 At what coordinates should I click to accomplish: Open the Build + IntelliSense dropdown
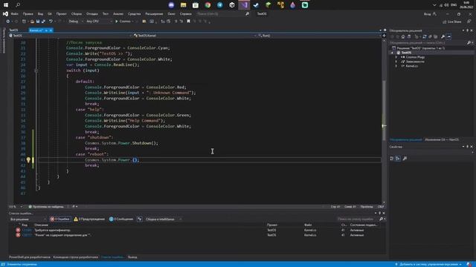(164, 219)
